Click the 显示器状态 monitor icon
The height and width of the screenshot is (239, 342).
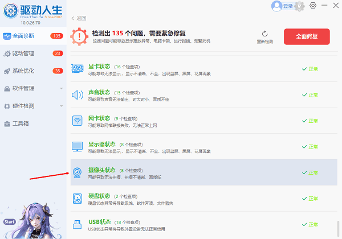77,146
